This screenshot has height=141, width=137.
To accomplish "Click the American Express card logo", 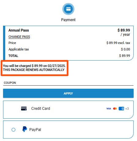I will pos(121,109).
